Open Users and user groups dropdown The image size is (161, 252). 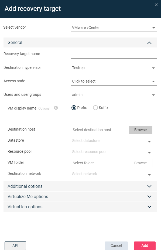(114, 95)
